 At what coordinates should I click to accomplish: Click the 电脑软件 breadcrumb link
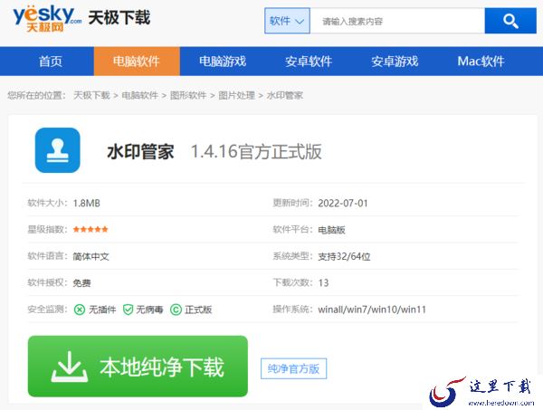coord(140,95)
